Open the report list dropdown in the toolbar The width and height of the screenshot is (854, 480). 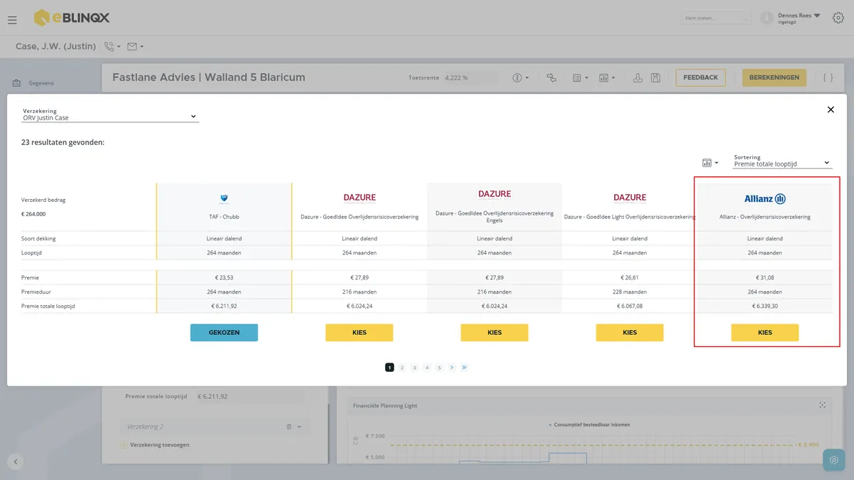pos(580,78)
